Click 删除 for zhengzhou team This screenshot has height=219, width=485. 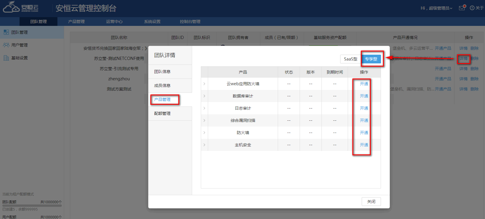pos(475,79)
